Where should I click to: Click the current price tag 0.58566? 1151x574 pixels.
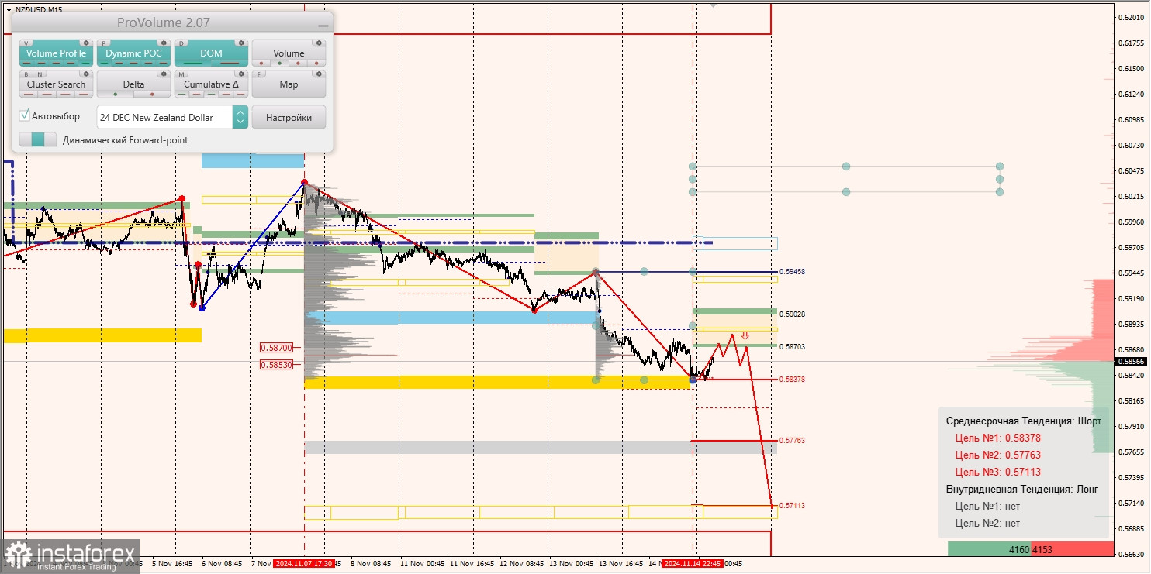tap(1132, 362)
